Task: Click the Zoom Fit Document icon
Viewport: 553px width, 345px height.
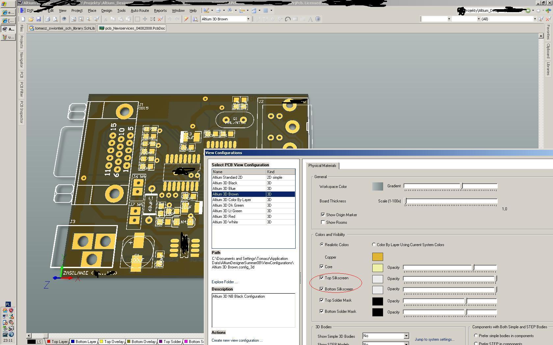Action: (x=73, y=19)
